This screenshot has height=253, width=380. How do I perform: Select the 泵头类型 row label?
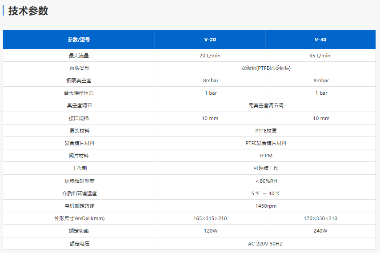[x=79, y=68]
